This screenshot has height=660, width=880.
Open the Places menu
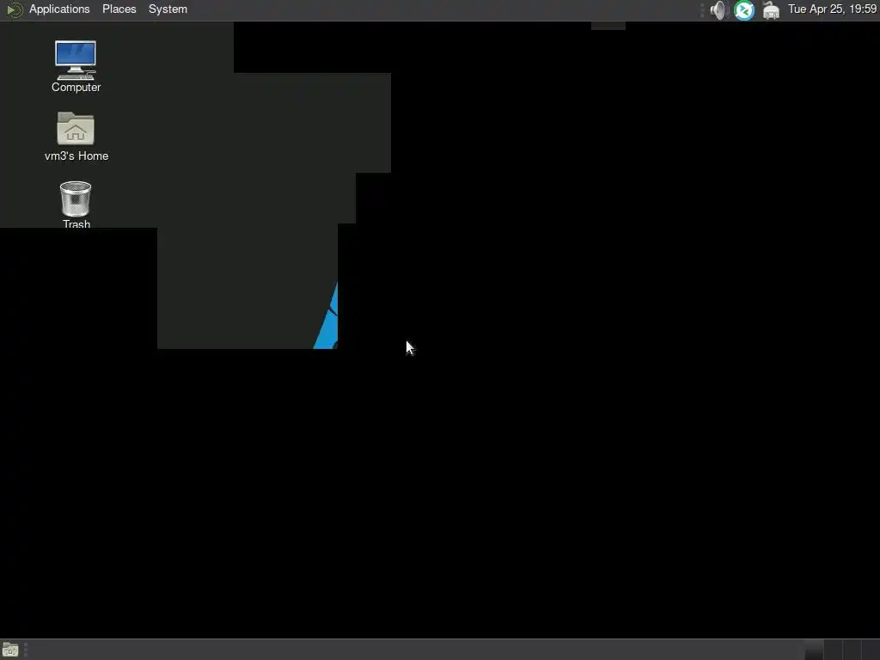click(x=119, y=9)
